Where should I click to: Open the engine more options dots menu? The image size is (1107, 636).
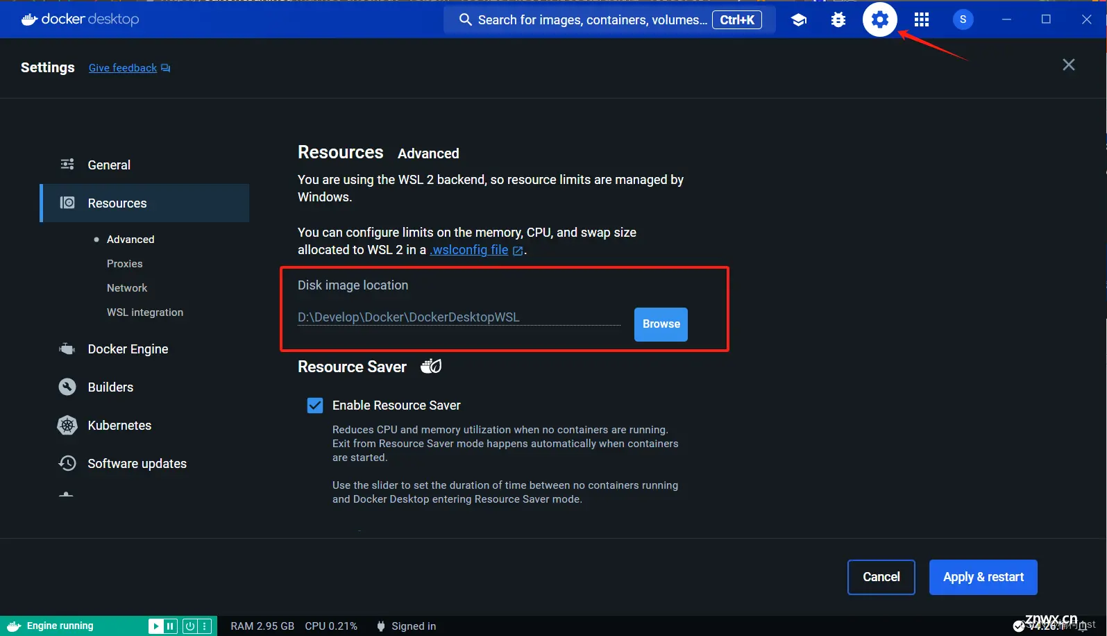(x=204, y=626)
